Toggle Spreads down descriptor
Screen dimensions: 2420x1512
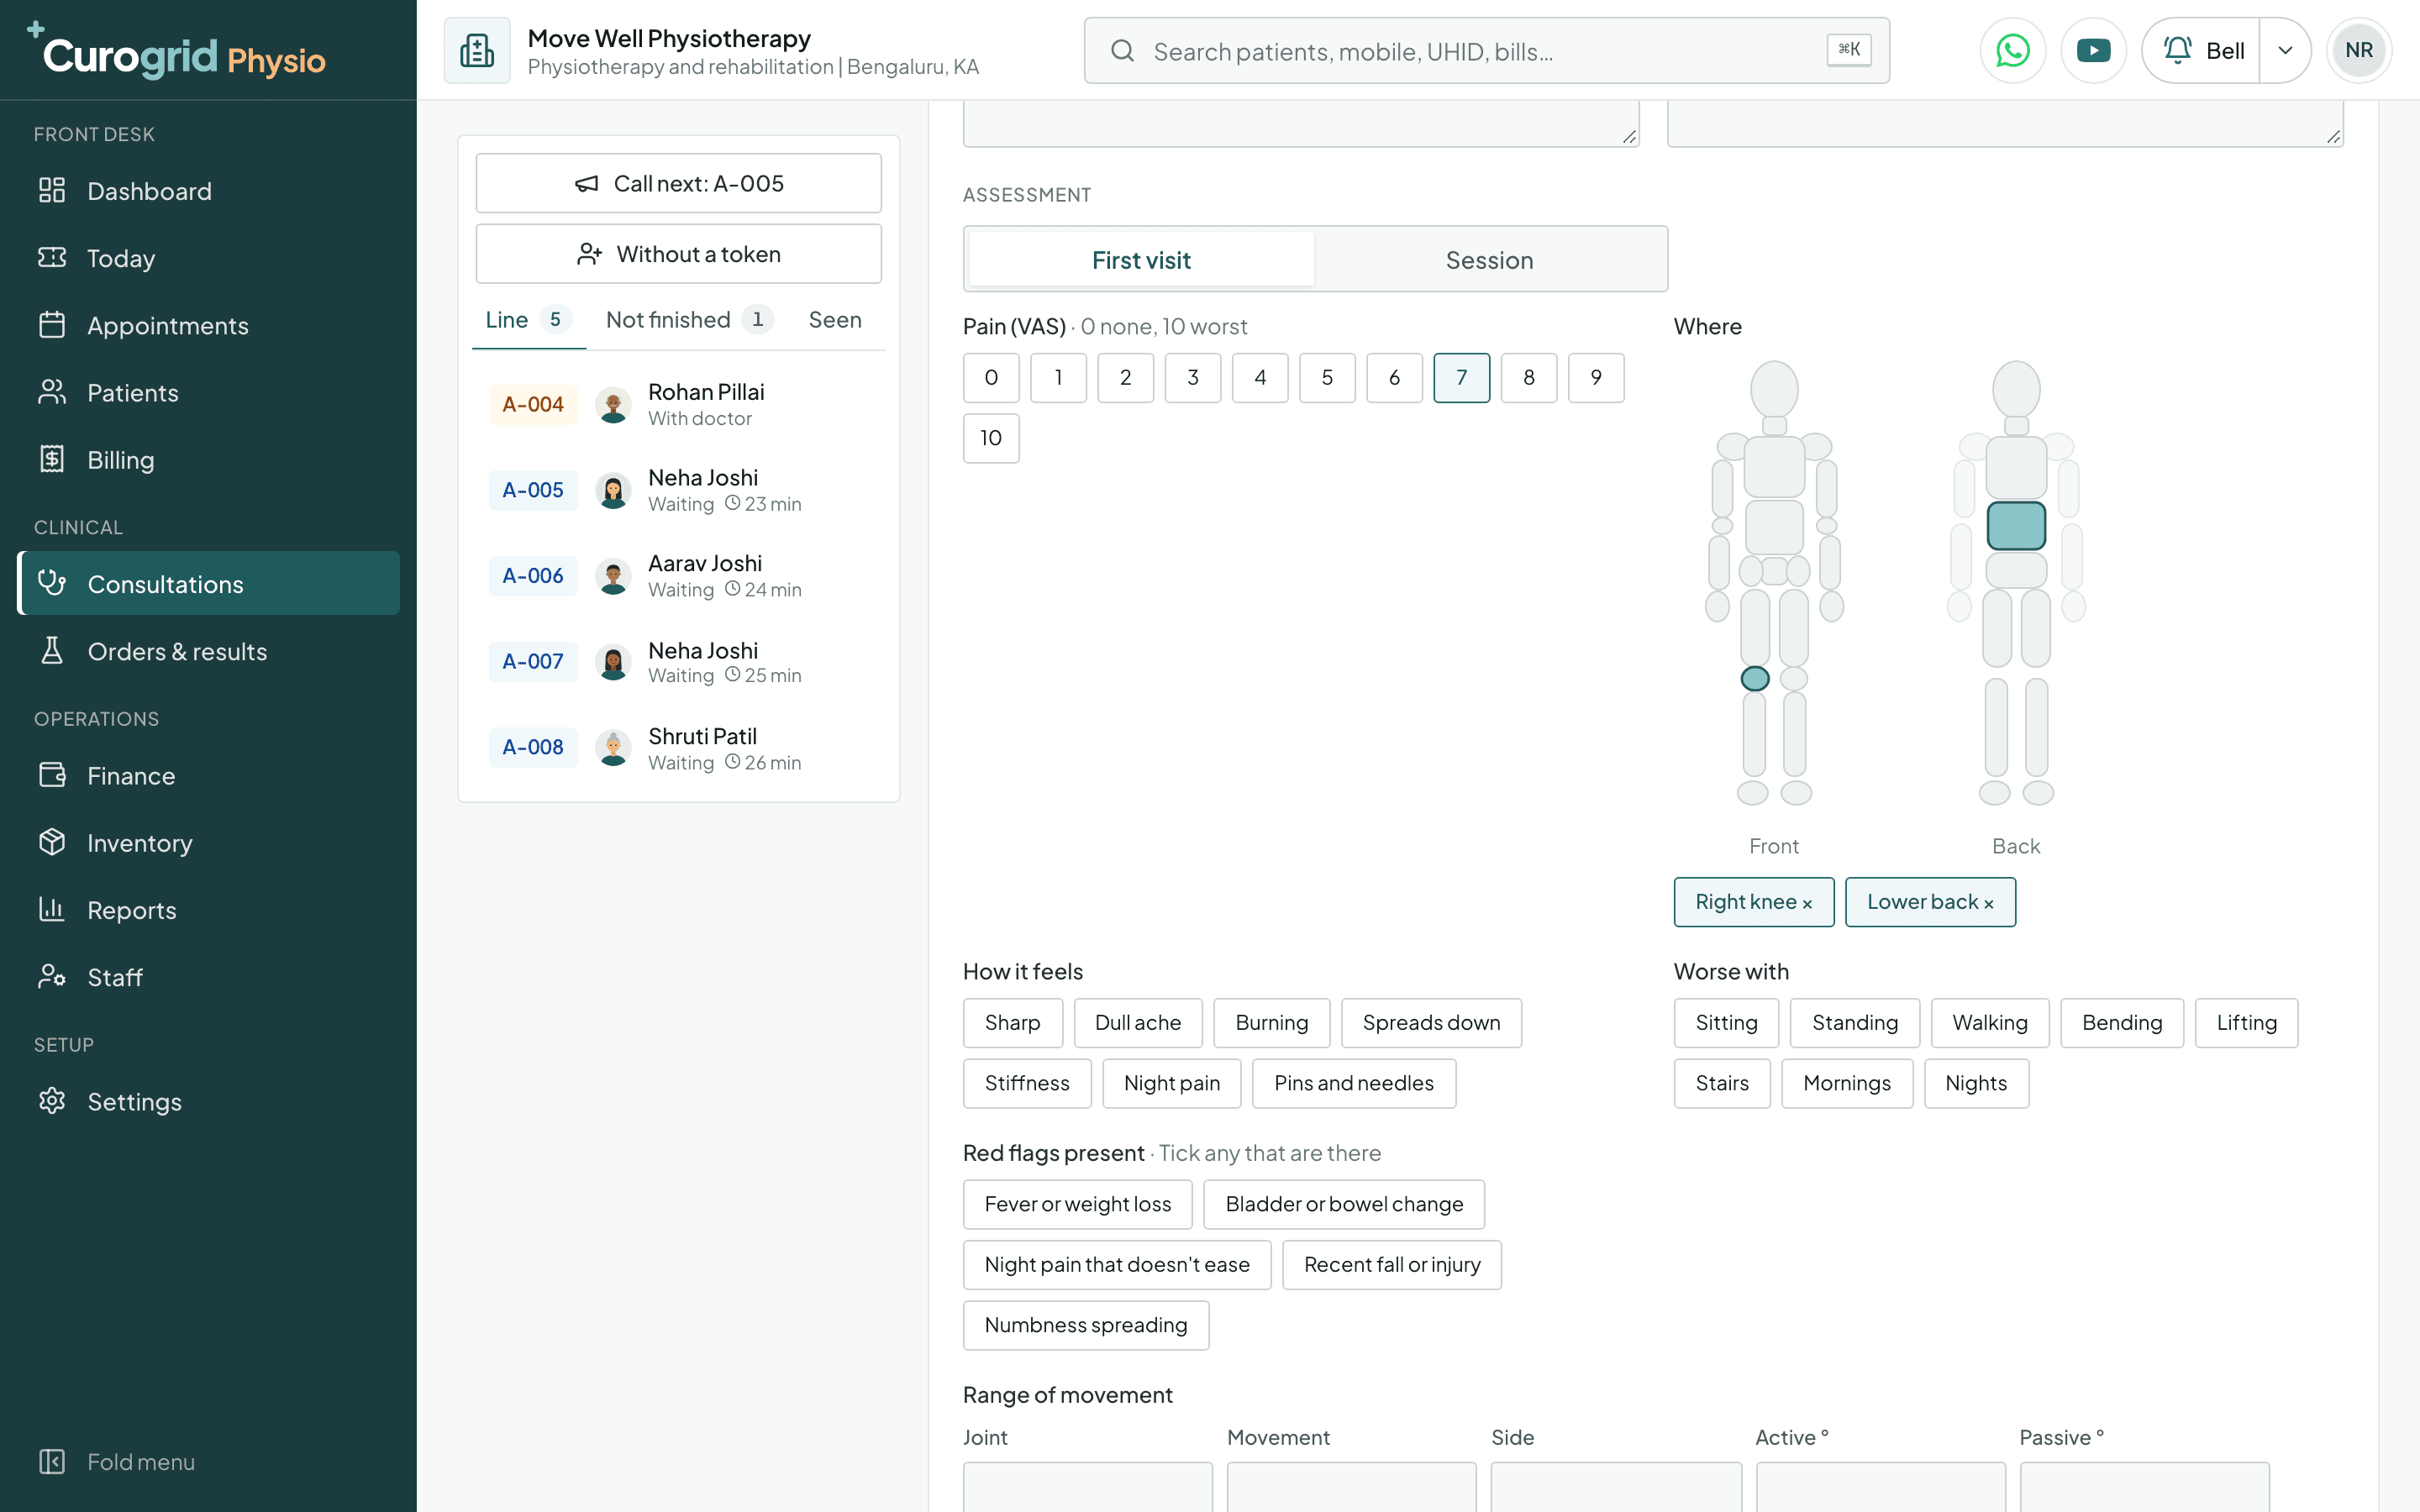tap(1431, 1022)
